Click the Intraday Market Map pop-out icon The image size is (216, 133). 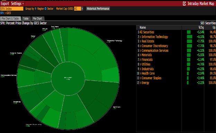184,3
